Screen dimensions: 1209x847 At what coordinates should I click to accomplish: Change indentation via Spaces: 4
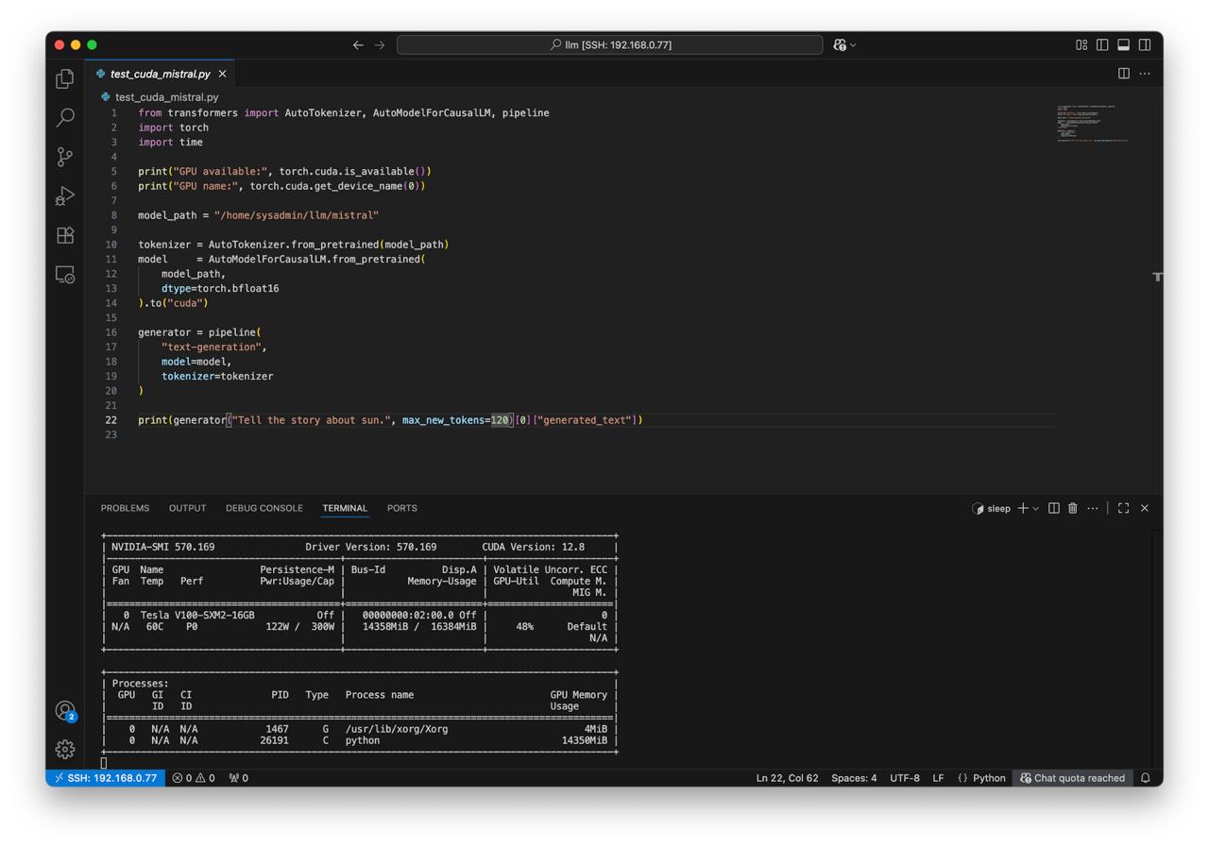coord(854,778)
